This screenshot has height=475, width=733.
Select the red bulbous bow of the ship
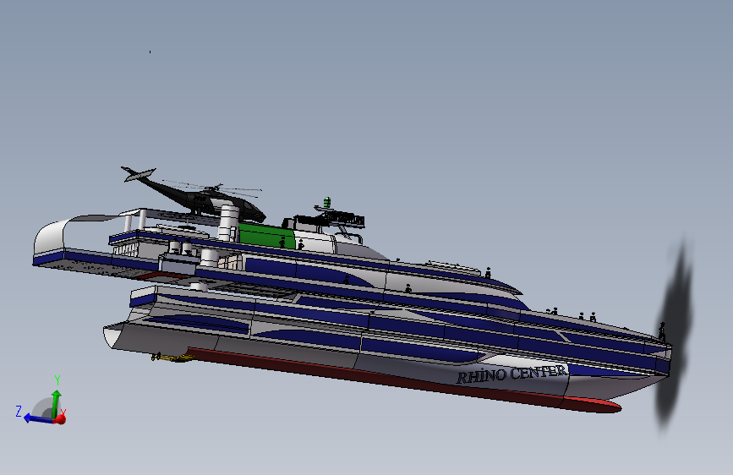tap(590, 405)
